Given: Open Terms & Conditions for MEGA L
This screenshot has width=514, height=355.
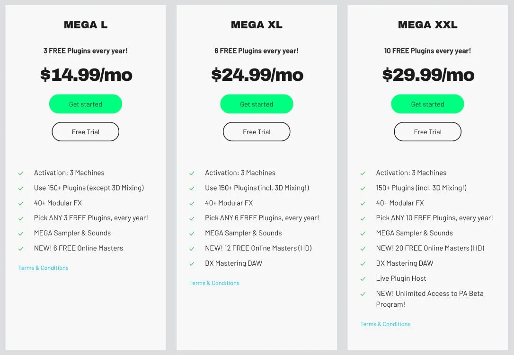Looking at the screenshot, I should click(x=44, y=268).
